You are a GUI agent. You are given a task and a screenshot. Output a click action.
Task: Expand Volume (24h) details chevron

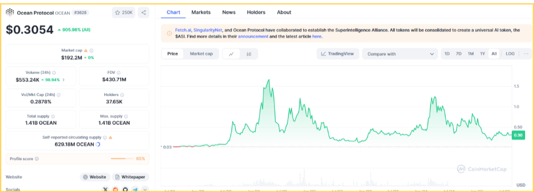[63, 80]
